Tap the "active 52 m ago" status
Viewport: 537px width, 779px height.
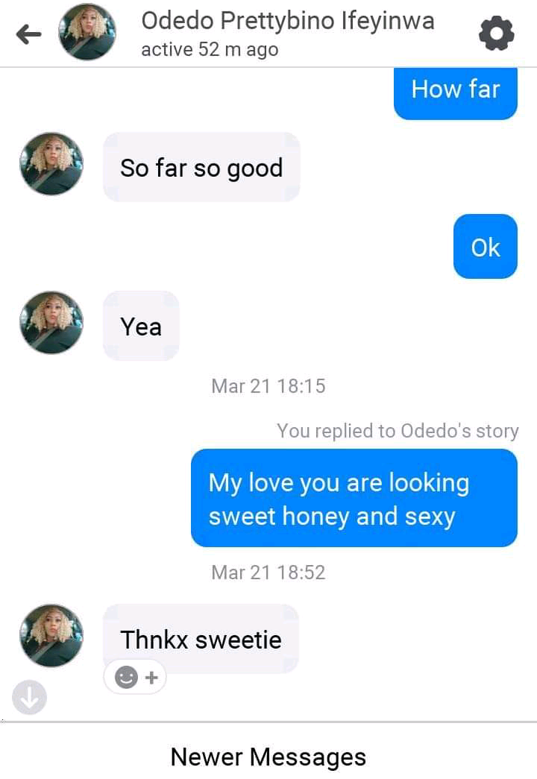[x=210, y=50]
